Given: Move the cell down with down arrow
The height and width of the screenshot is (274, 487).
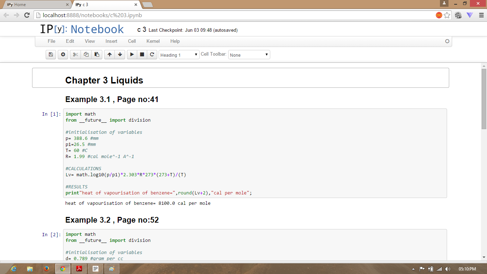Looking at the screenshot, I should 120,55.
